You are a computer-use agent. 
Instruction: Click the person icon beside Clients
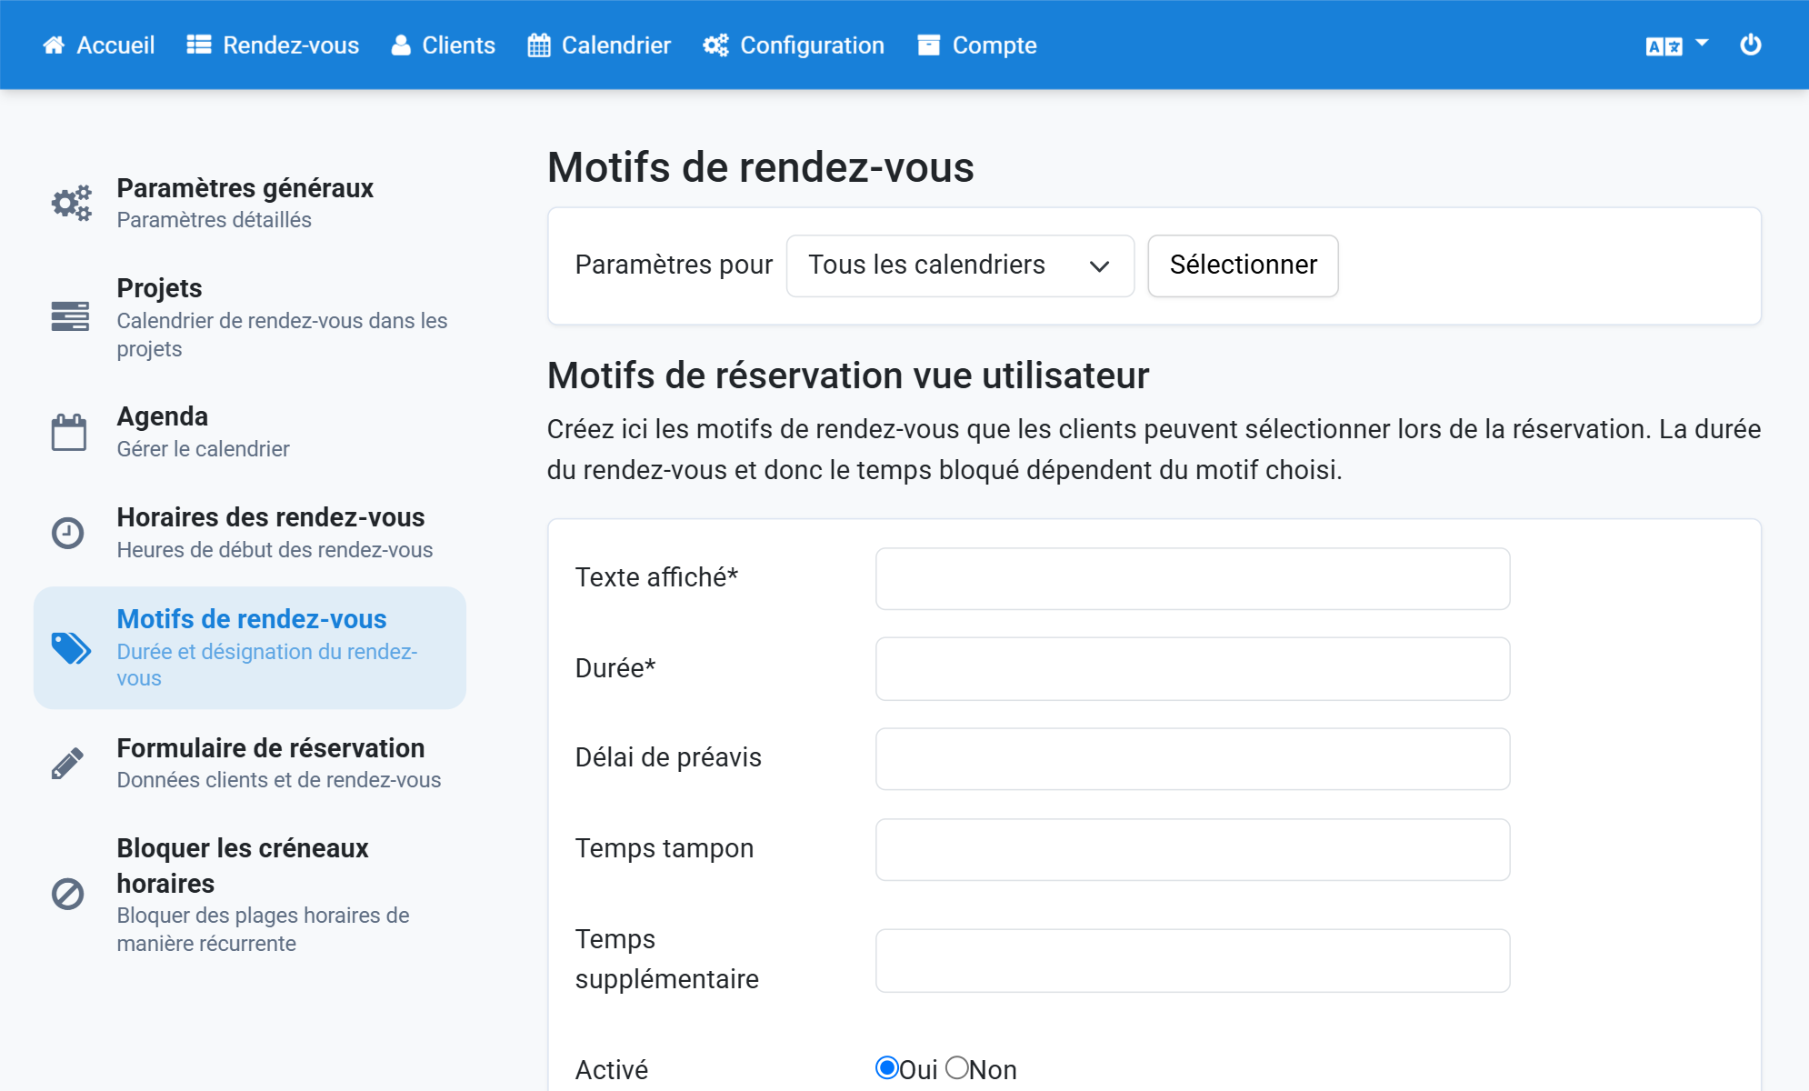(401, 45)
